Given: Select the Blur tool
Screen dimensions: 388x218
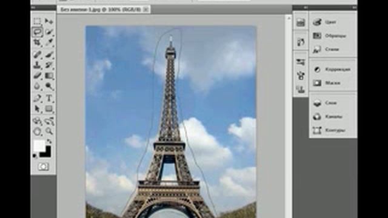Looking at the screenshot, I should 37,86.
